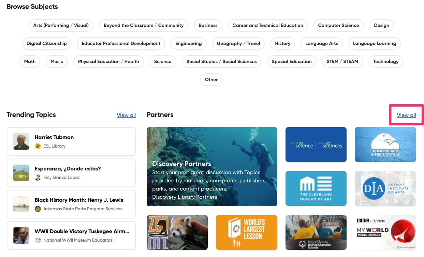Pick the Other subject pill
This screenshot has width=424, height=257.
(211, 79)
